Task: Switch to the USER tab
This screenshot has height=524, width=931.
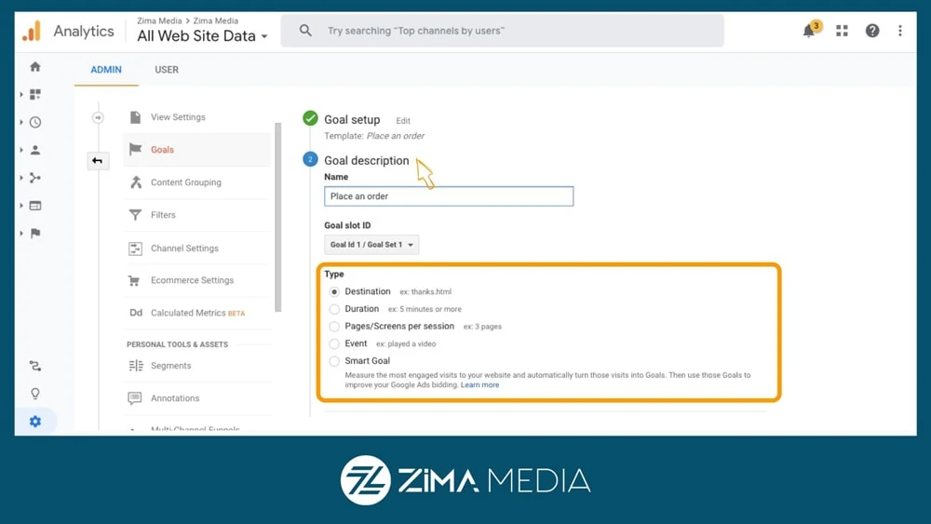Action: pyautogui.click(x=167, y=70)
